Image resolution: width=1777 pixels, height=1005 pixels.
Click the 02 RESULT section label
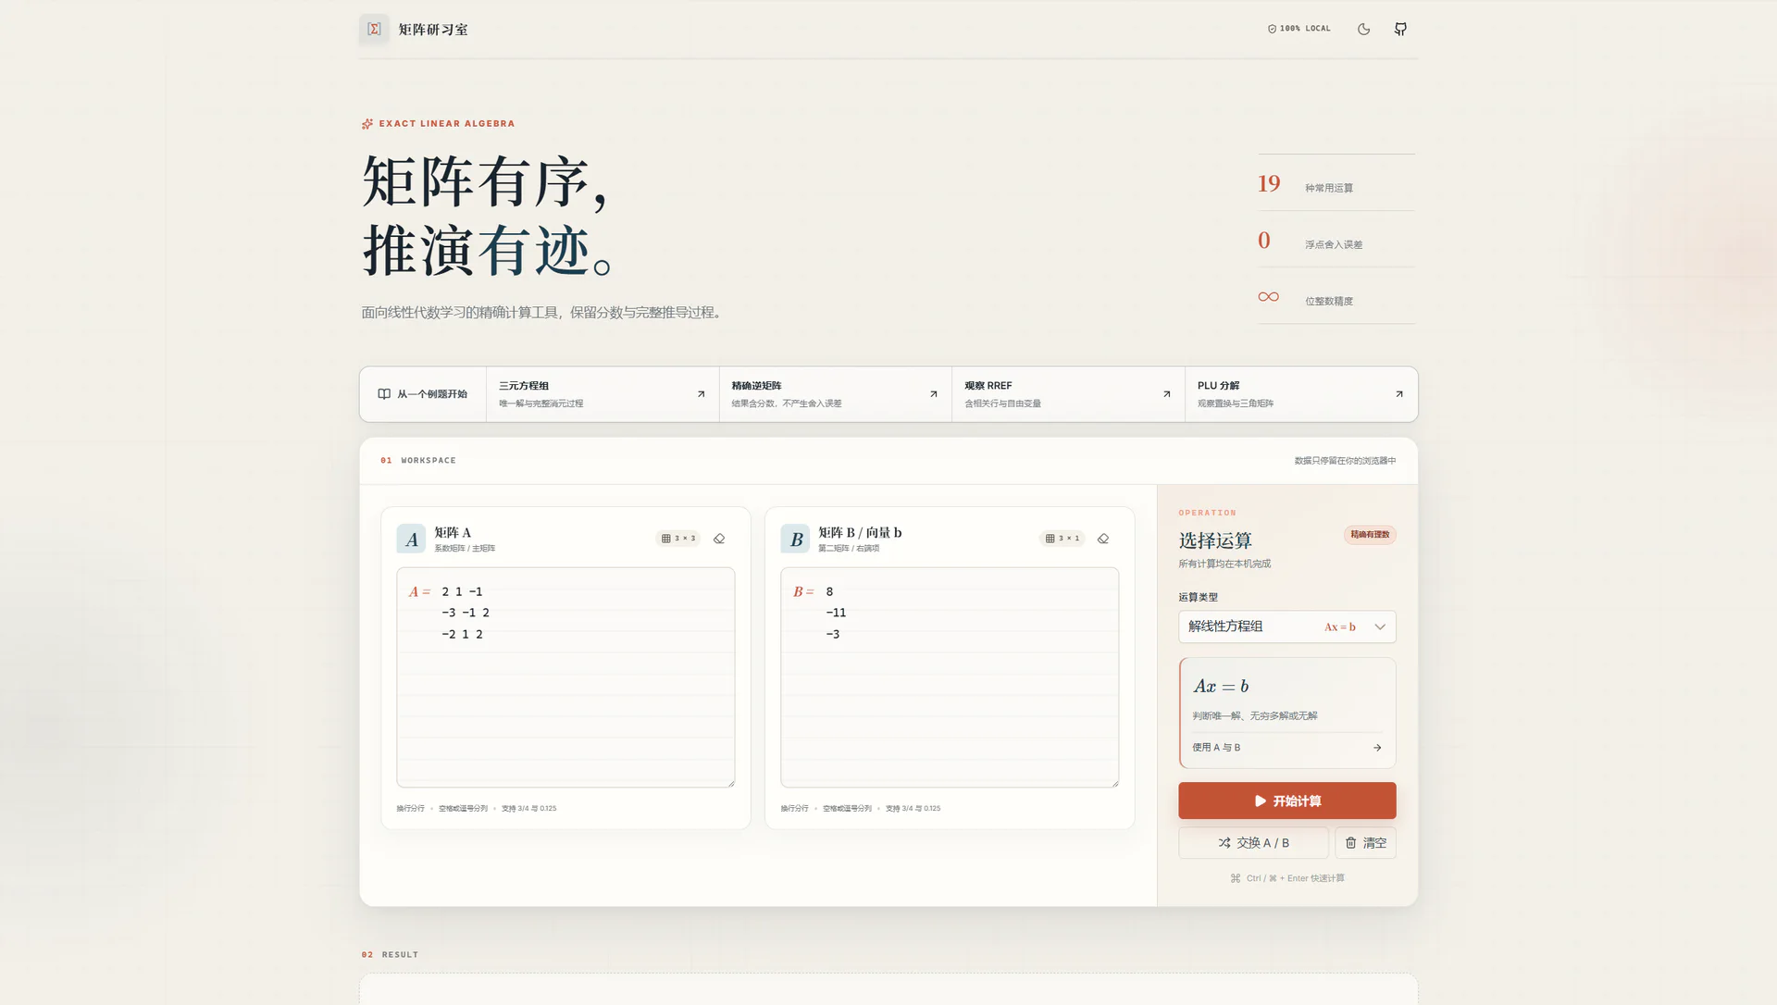[390, 955]
